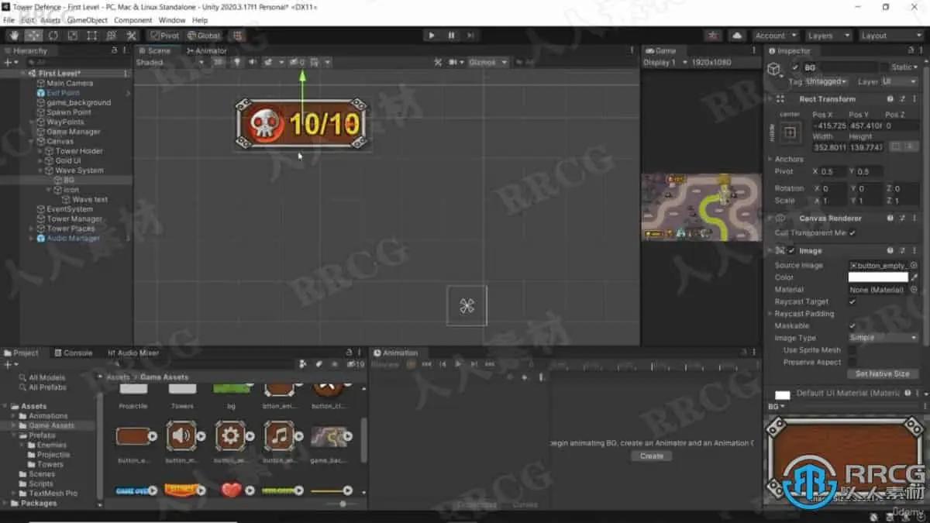This screenshot has height=523, width=930.
Task: Select the Rect tool in toolbar
Action: [x=92, y=35]
